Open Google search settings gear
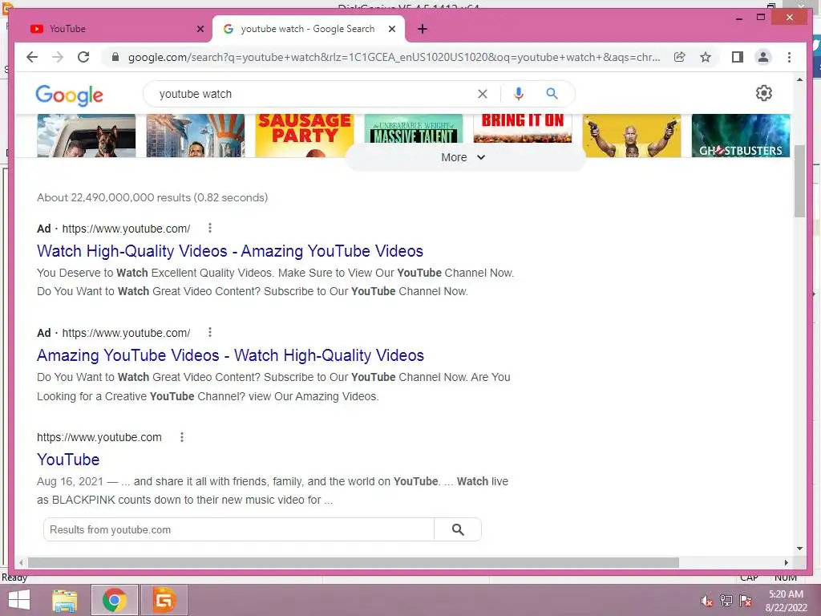 click(763, 93)
